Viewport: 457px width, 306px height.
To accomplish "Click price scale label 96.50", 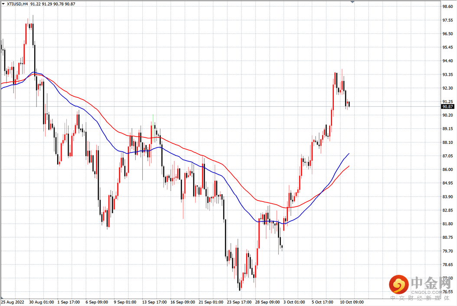I will (447, 33).
